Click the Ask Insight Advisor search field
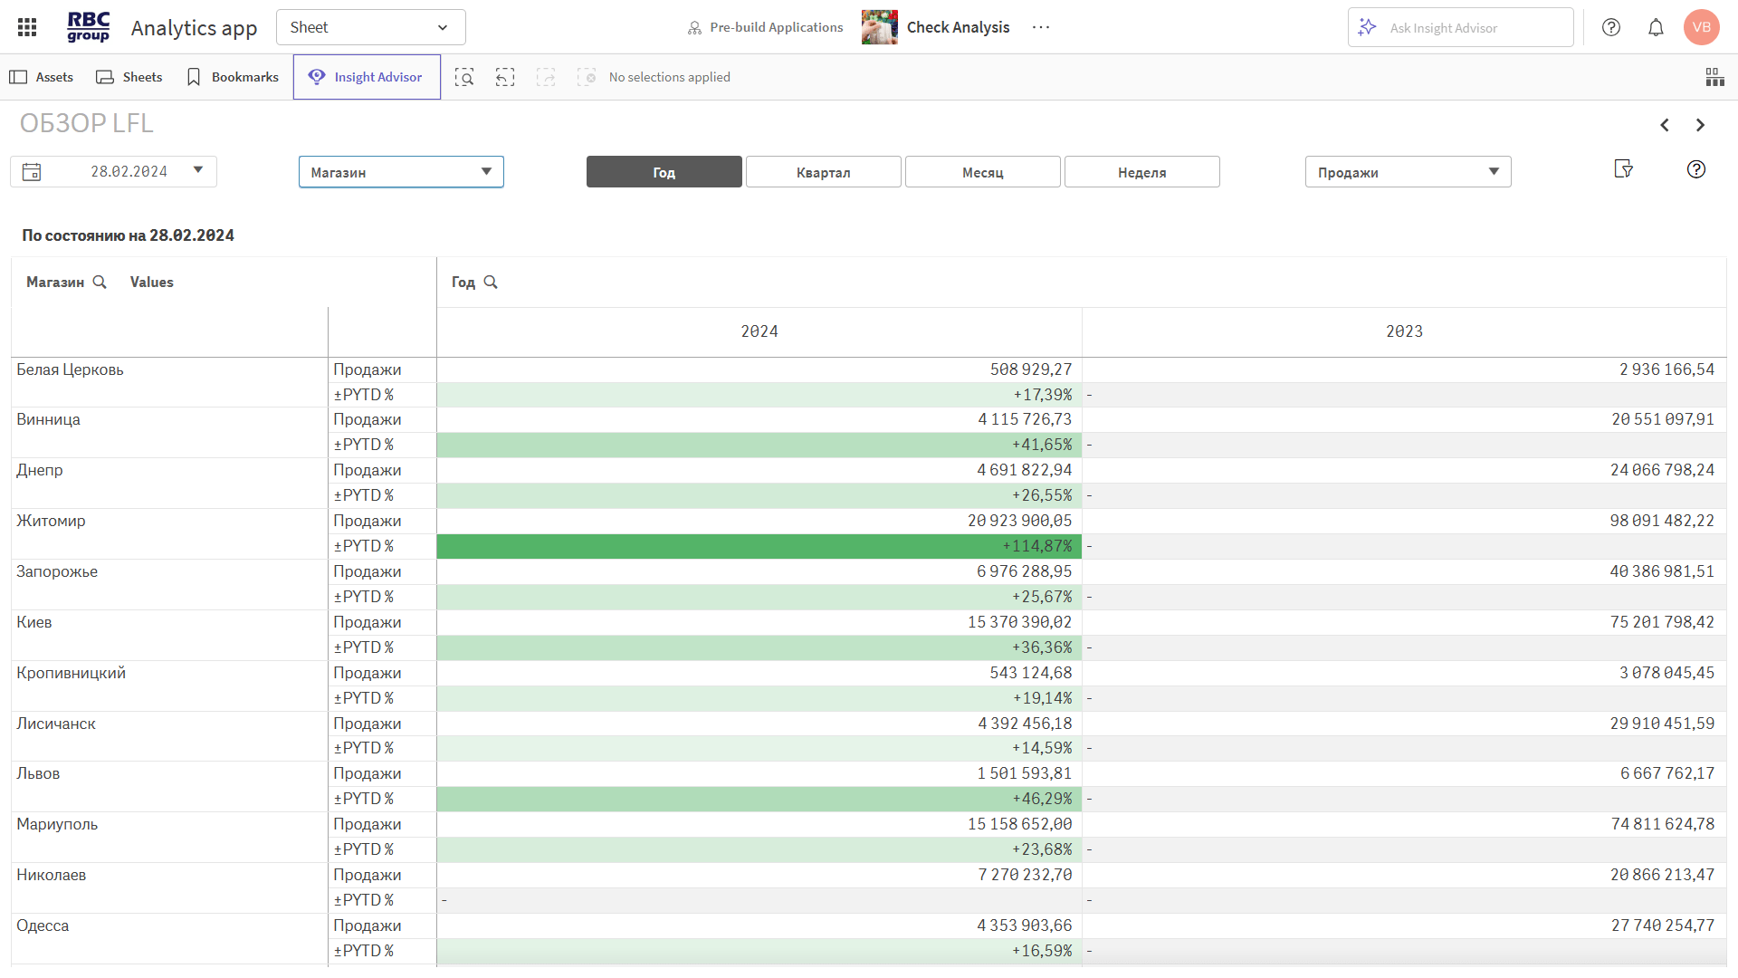This screenshot has height=978, width=1738. [x=1460, y=28]
